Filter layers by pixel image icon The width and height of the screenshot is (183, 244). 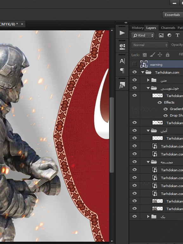tap(161, 35)
